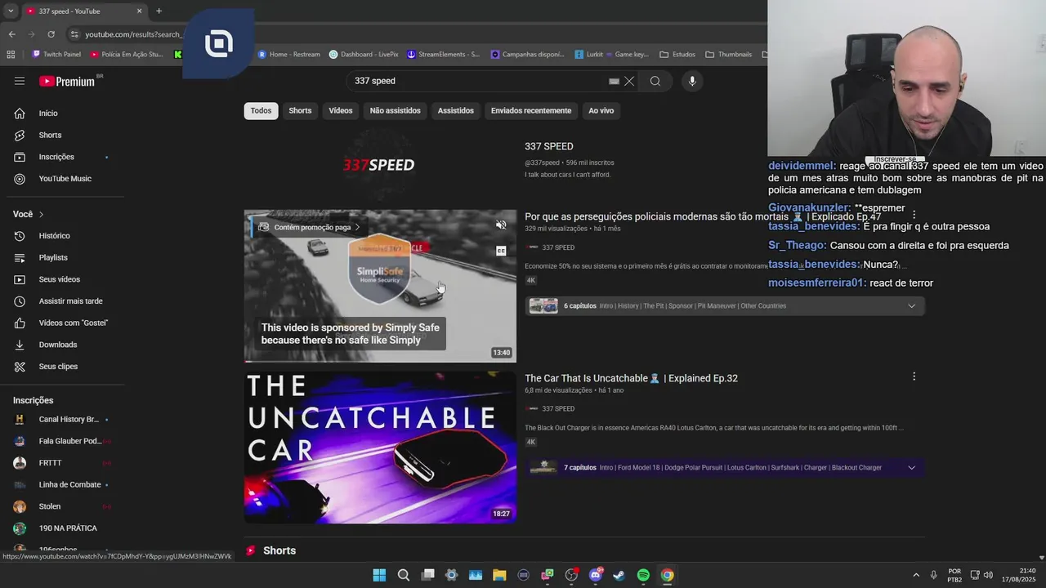The image size is (1046, 588).
Task: Open the 337 SPEED channel result
Action: 549,147
